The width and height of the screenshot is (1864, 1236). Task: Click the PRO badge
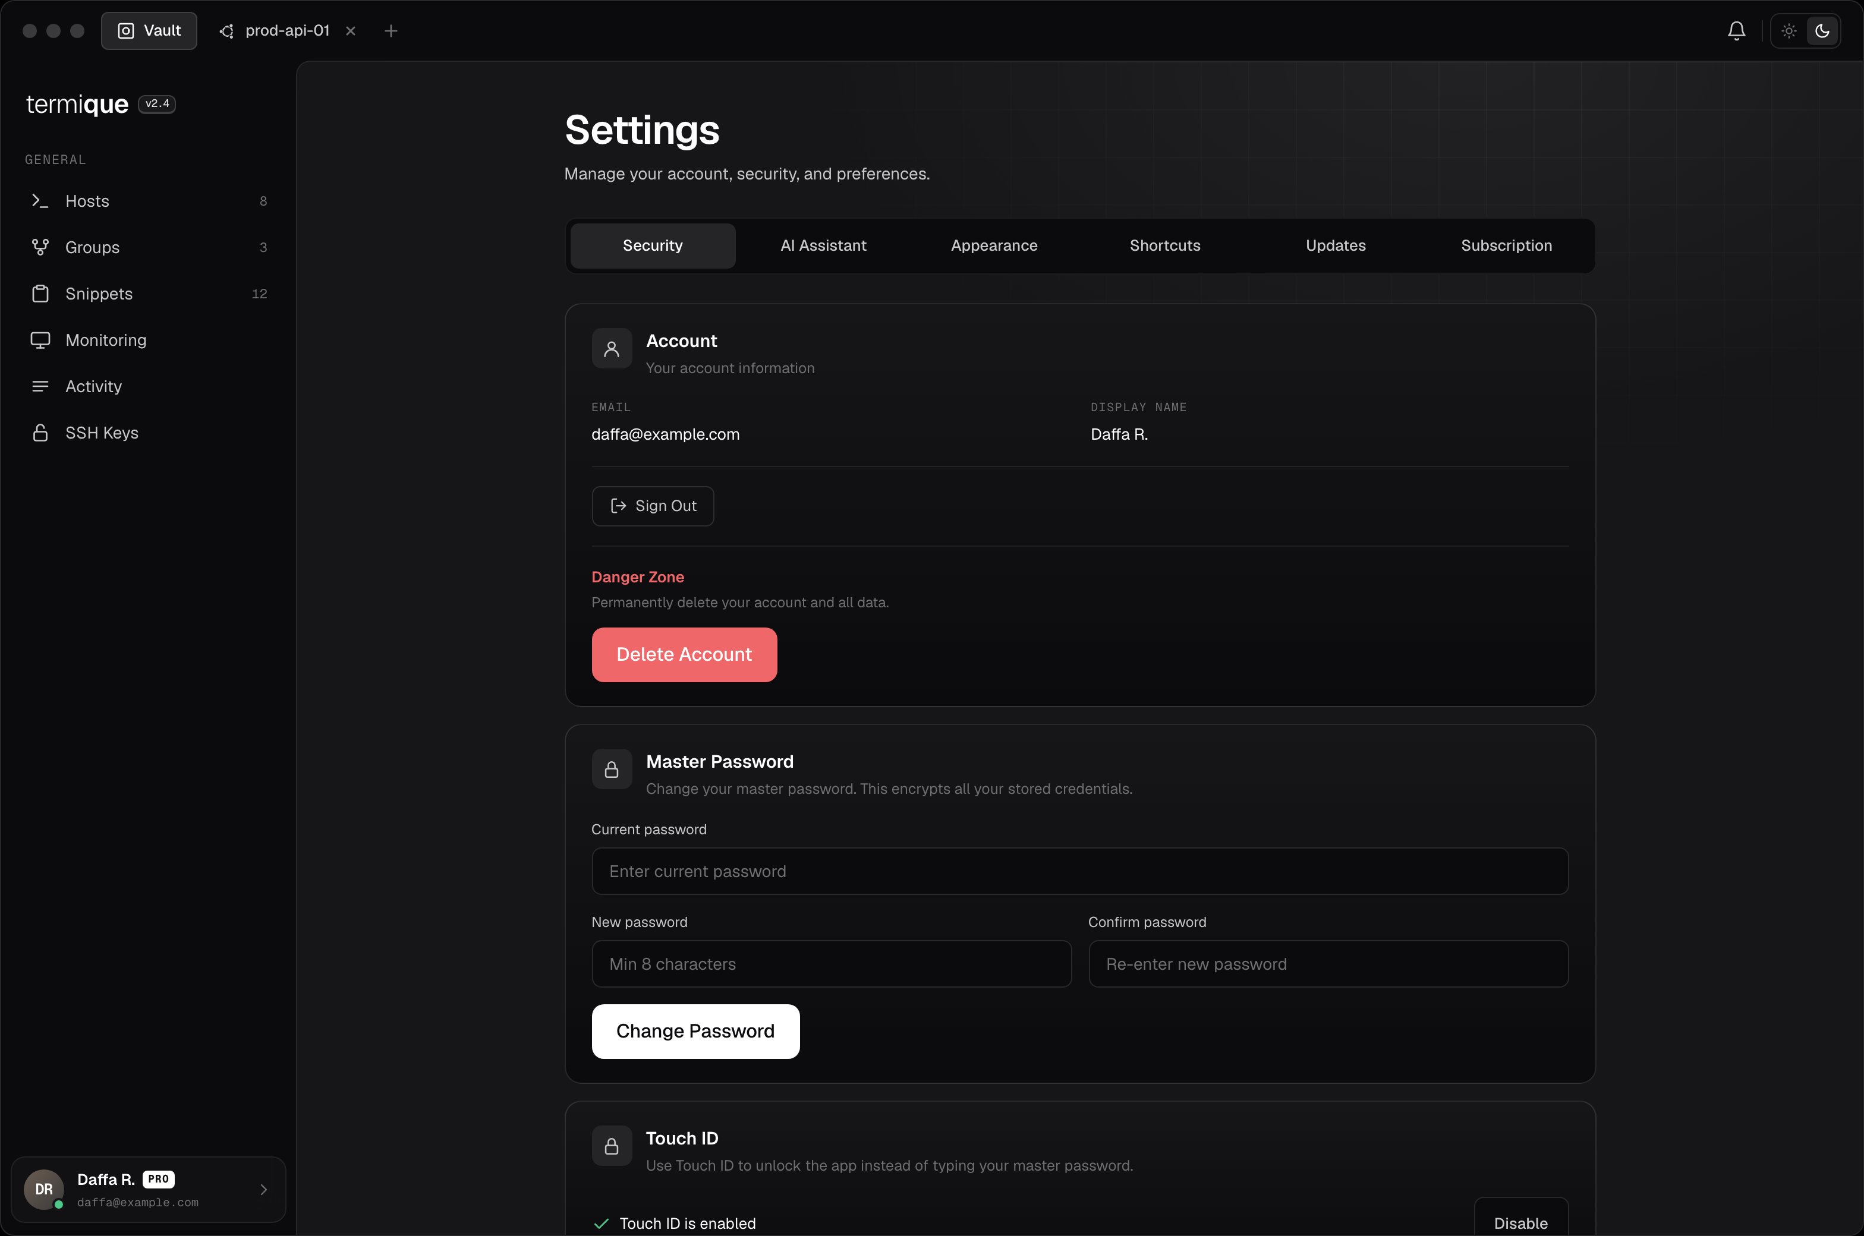[159, 1179]
